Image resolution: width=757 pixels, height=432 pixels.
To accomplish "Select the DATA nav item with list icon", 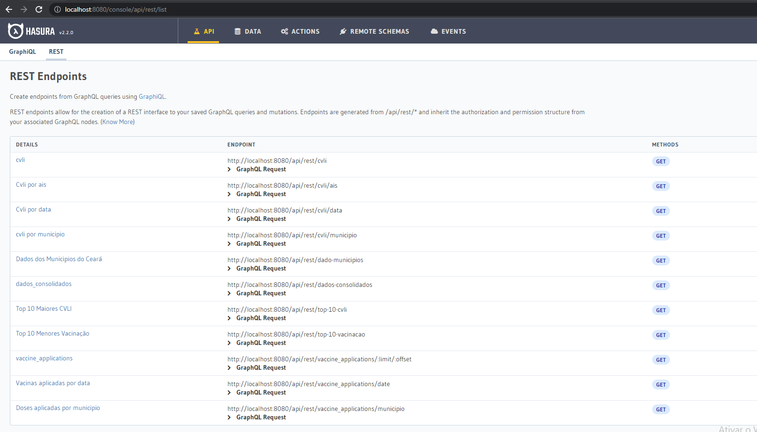I will pyautogui.click(x=238, y=31).
